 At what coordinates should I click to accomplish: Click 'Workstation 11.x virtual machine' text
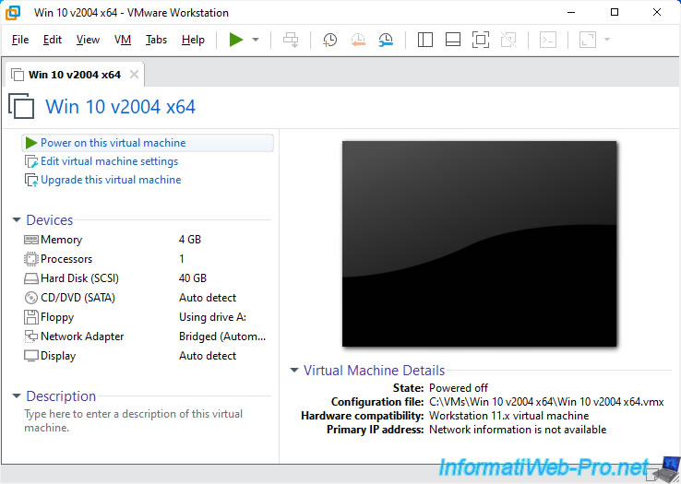tap(509, 416)
